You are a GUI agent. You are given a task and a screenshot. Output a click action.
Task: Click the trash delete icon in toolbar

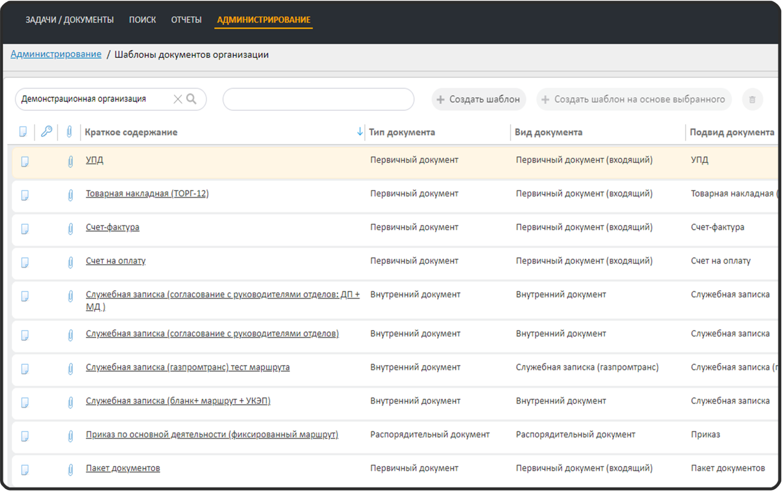click(752, 99)
